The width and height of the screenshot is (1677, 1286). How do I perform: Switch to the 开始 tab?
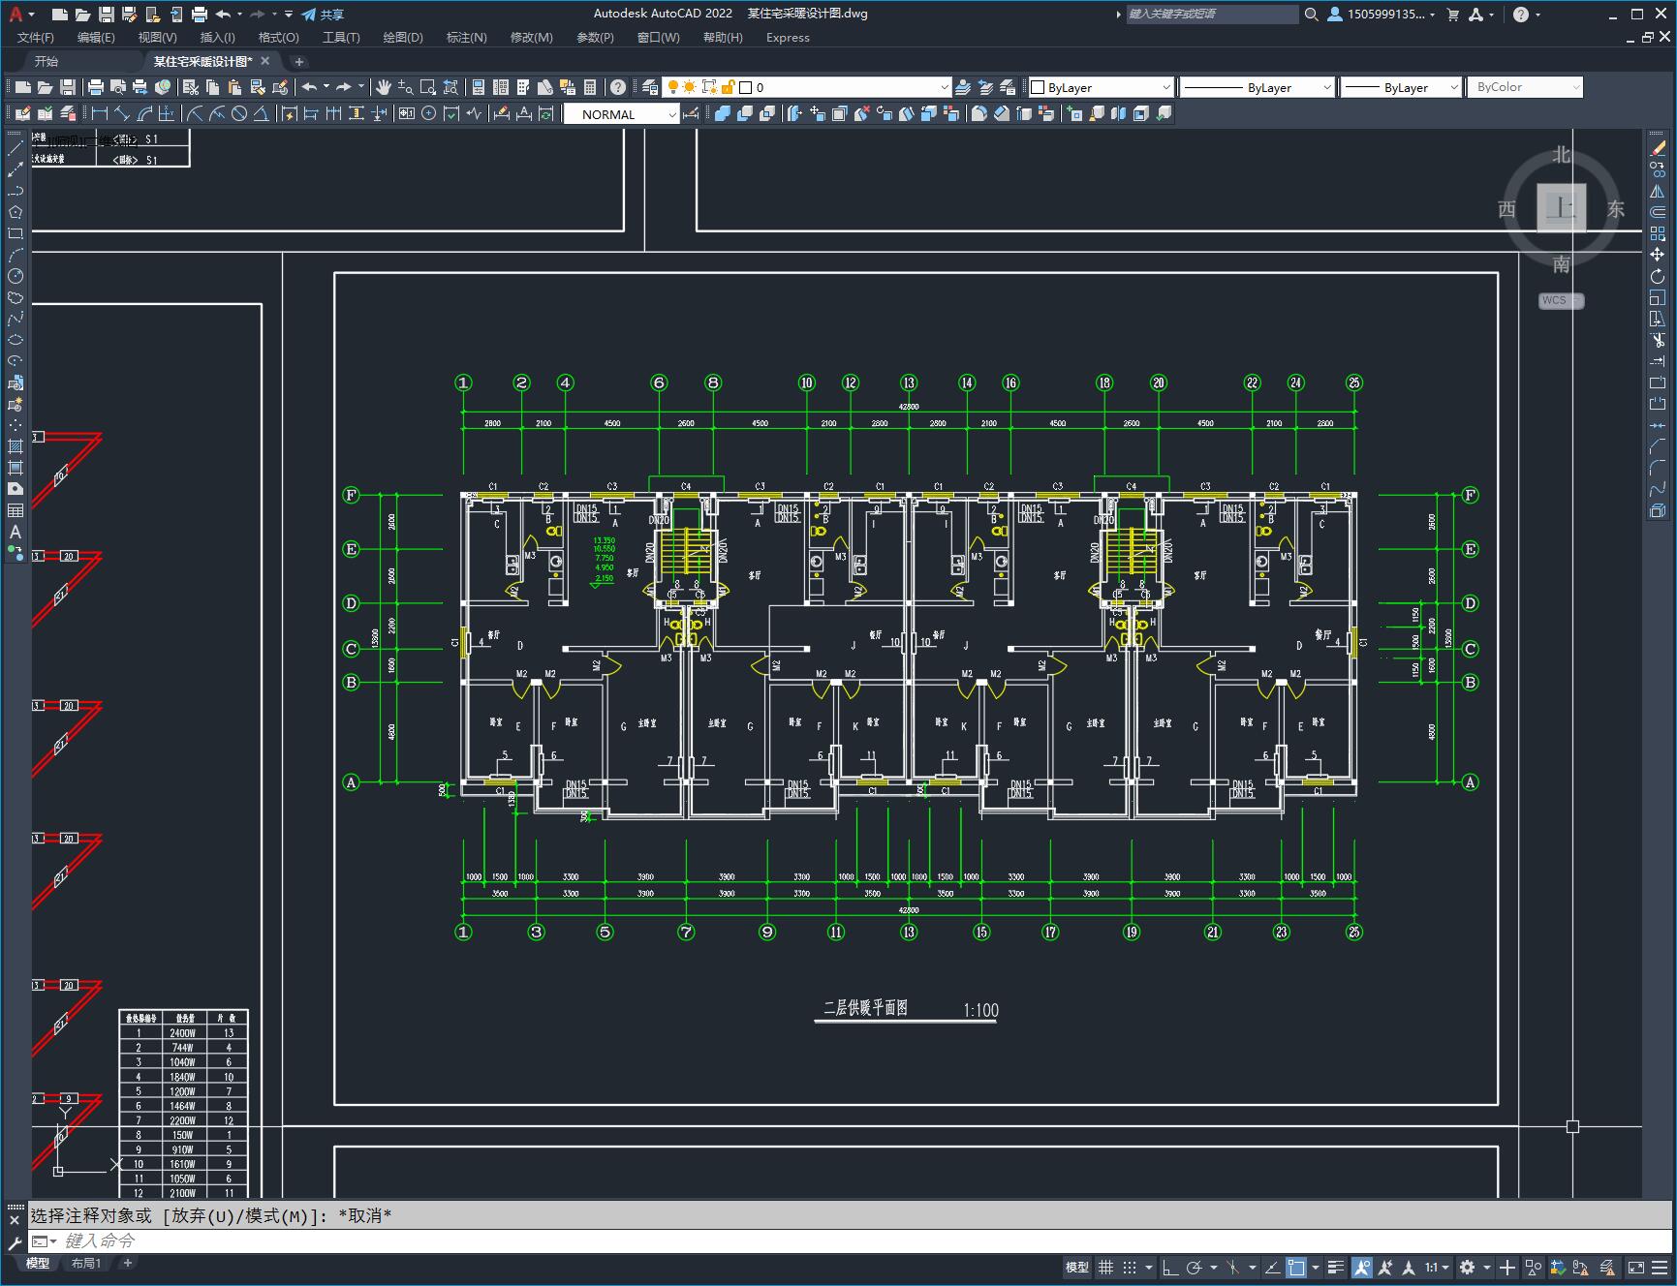47,61
